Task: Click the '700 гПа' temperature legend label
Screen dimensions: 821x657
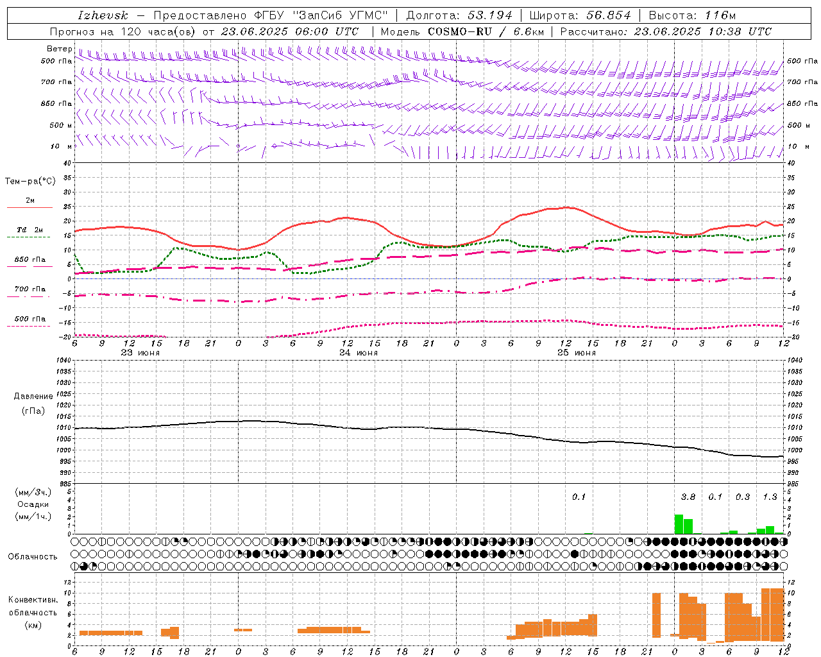Action: coord(30,289)
